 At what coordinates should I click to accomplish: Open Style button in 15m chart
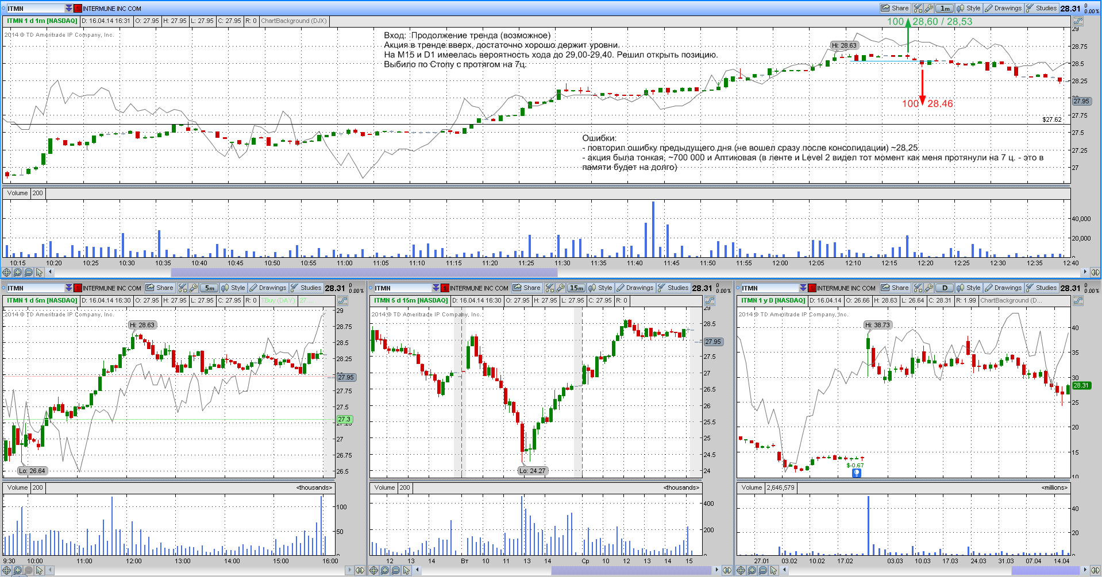[600, 288]
